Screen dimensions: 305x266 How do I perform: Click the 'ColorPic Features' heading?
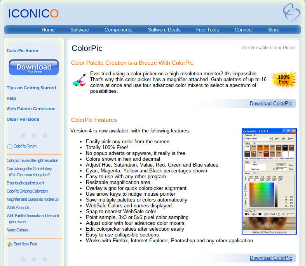click(94, 120)
